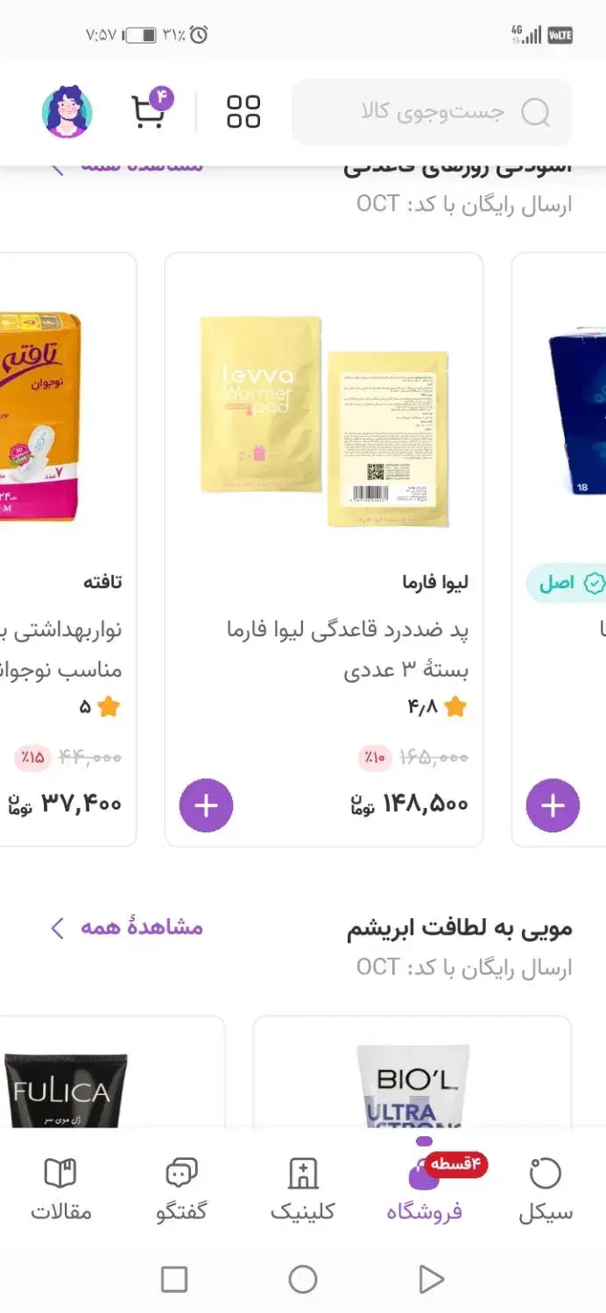The width and height of the screenshot is (606, 1313).
Task: Open the shopping cart icon
Action: [x=150, y=111]
